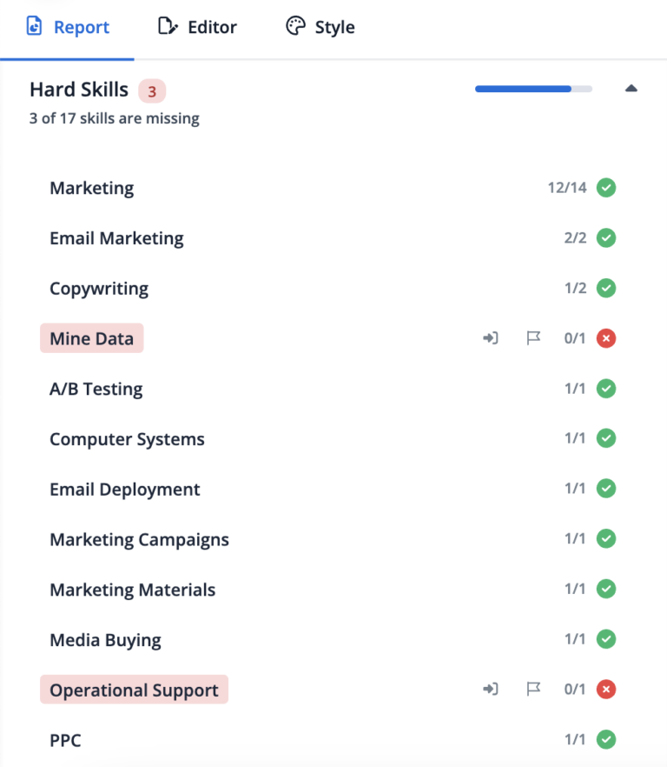Switch to the Style tab
Screen dimensions: 667x767
click(x=320, y=27)
